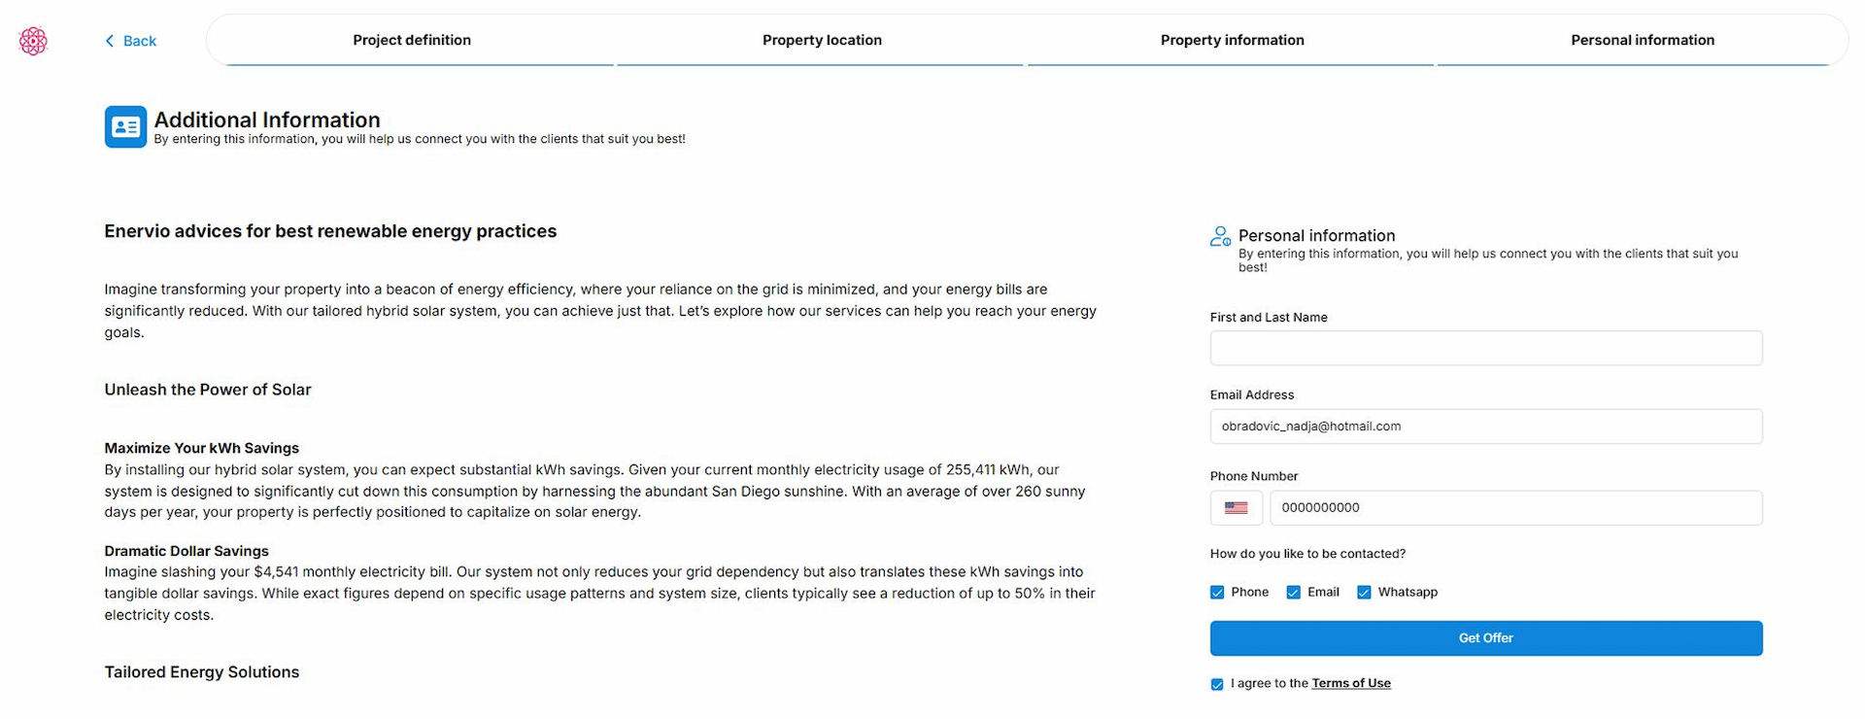Uncheck the Terms of Use agreement checkbox

1217,684
